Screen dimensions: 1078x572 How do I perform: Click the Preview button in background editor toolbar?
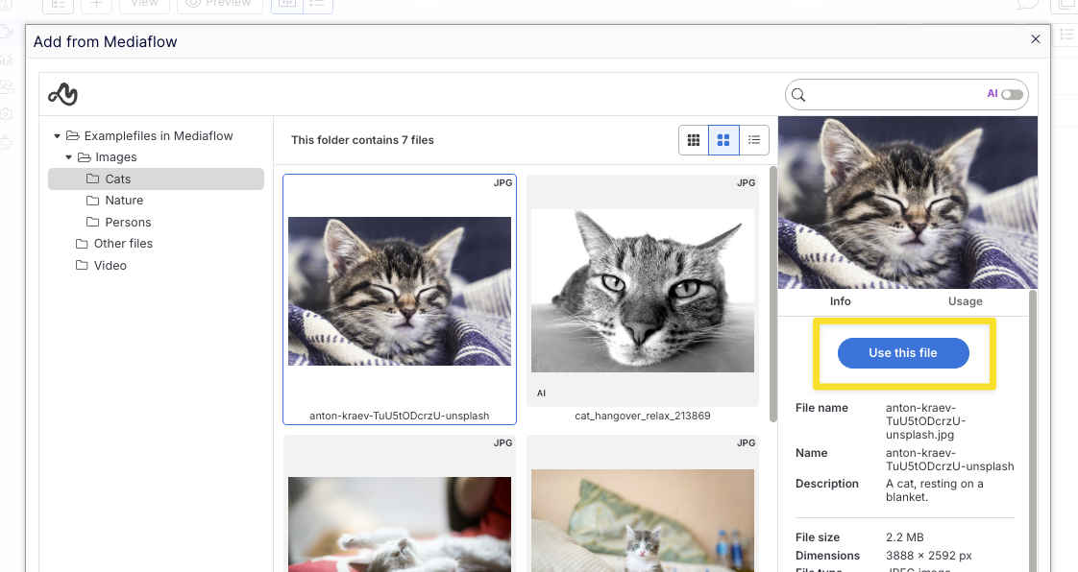click(x=219, y=4)
